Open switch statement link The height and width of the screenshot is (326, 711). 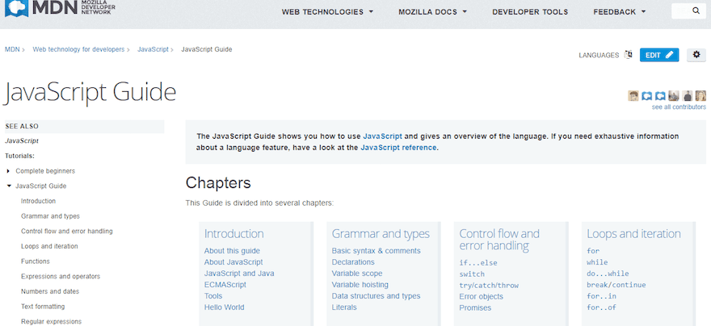point(472,274)
